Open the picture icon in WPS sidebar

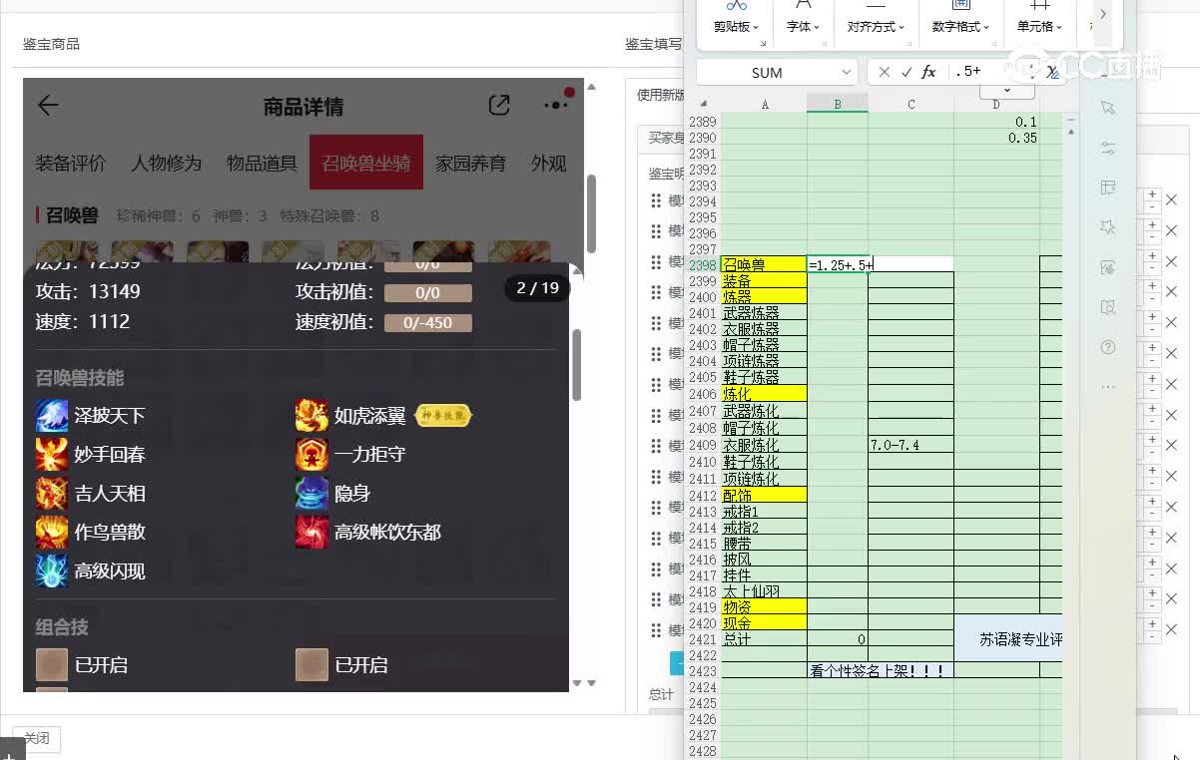pos(1107,267)
